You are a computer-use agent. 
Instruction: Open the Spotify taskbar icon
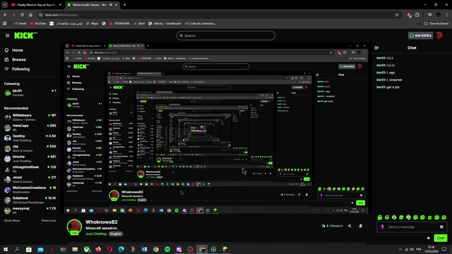click(x=167, y=249)
